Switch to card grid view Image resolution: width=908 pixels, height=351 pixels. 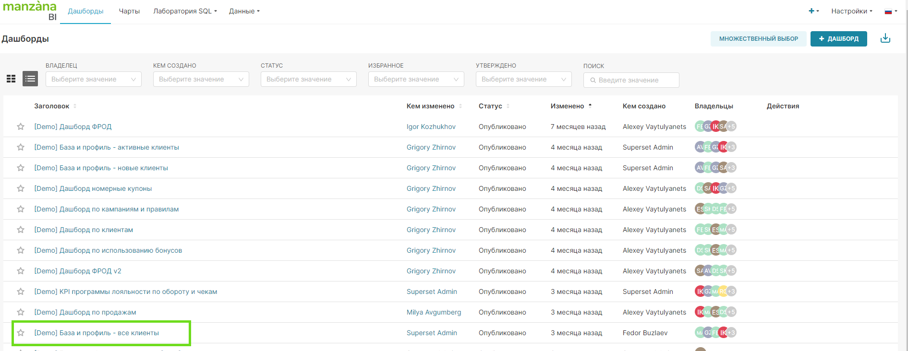[x=11, y=79]
